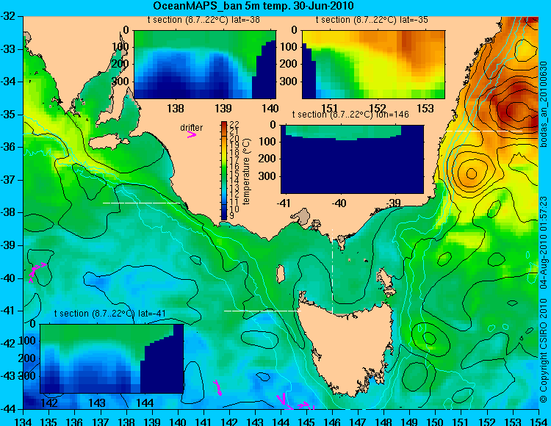Click the lat=-41 temperature section inset plot
The height and width of the screenshot is (426, 551).
pos(112,358)
